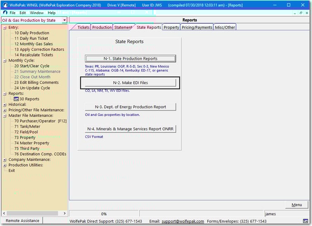
Task: Open 71 Tank/Meter
Action: point(27,127)
